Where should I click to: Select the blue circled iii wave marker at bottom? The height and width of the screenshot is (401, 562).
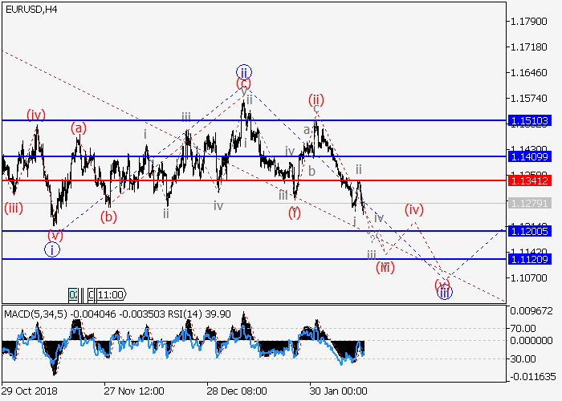coord(444,294)
